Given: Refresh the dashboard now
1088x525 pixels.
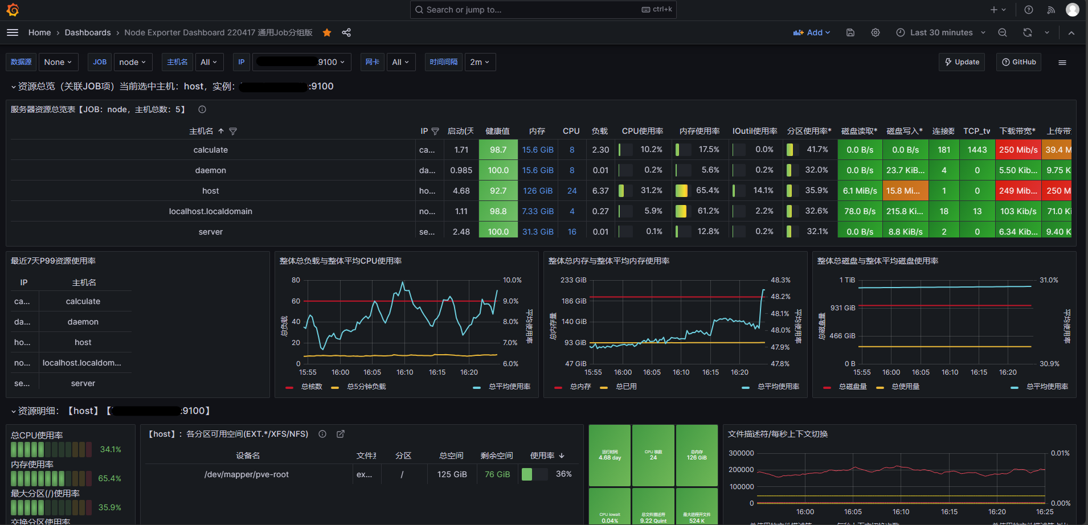Looking at the screenshot, I should [x=1028, y=32].
